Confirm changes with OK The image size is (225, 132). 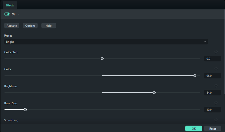click(x=194, y=129)
